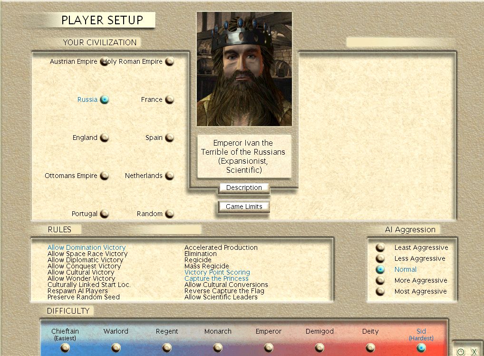The image size is (484, 356).
Task: Click the Ivan the Terrible leader portrait
Action: [x=244, y=69]
